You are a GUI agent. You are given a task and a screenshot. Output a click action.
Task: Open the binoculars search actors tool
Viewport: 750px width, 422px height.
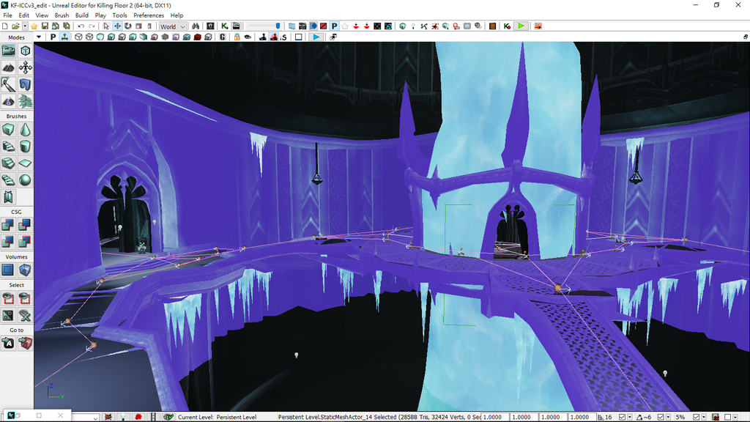196,26
